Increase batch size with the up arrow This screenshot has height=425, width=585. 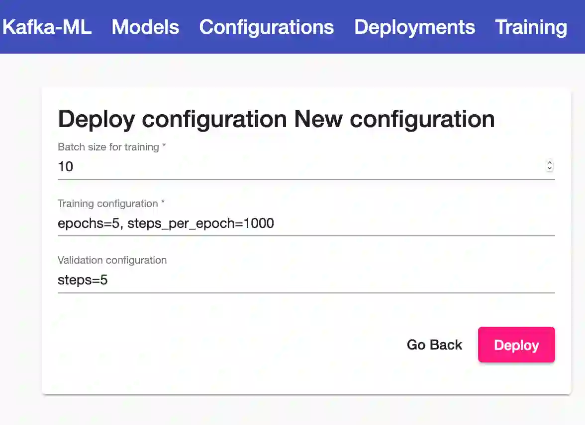(x=550, y=163)
